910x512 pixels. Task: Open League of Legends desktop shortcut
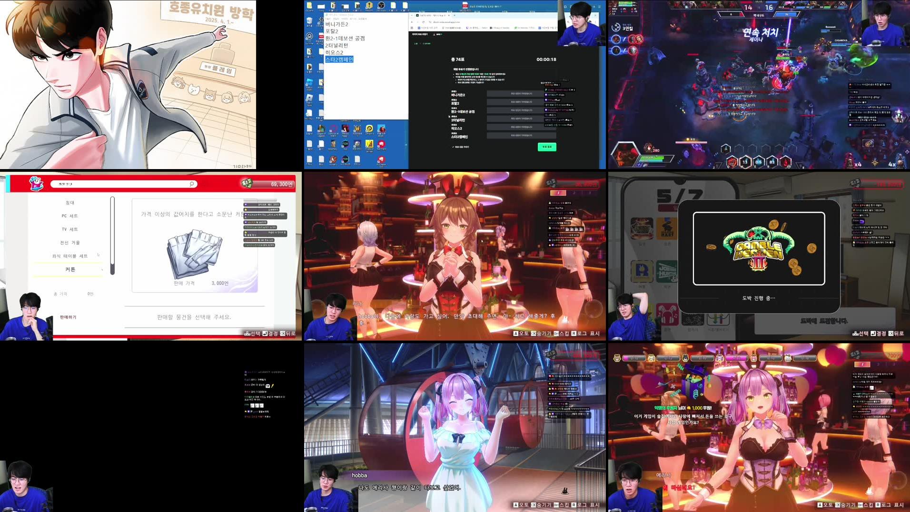tap(321, 129)
